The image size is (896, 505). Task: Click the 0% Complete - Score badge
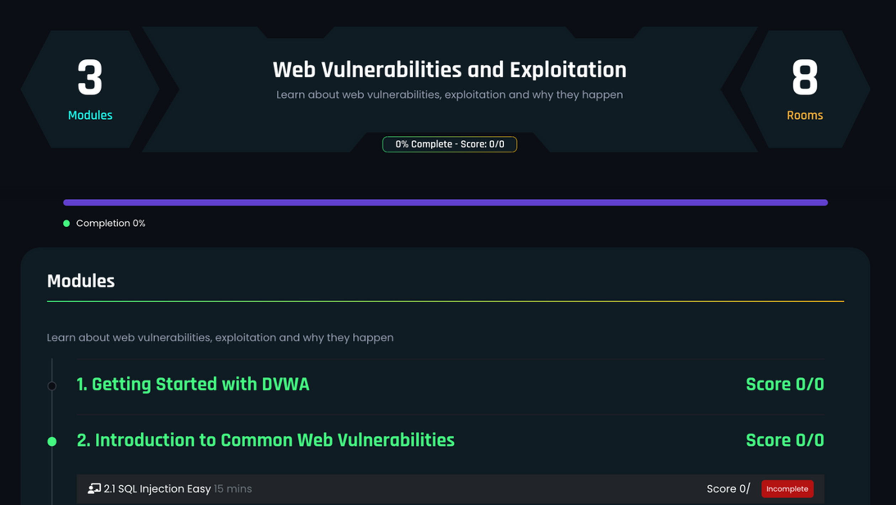coord(449,144)
